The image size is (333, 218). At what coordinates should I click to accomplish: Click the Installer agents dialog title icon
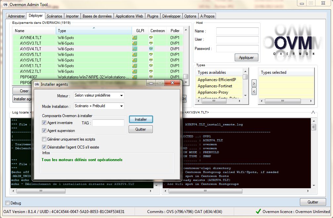tap(37, 84)
